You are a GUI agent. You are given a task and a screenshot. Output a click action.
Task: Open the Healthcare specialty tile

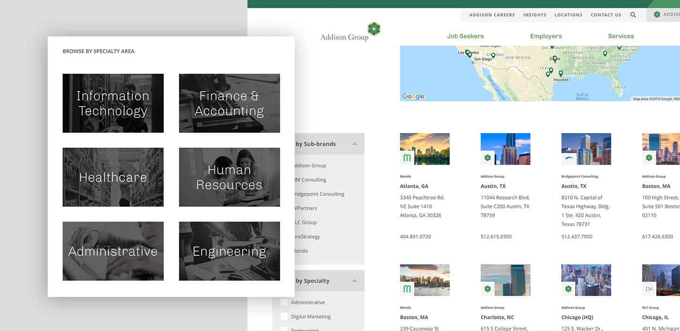(113, 177)
